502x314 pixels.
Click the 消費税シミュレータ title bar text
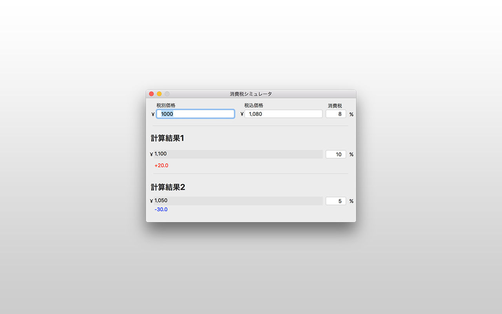(x=251, y=94)
